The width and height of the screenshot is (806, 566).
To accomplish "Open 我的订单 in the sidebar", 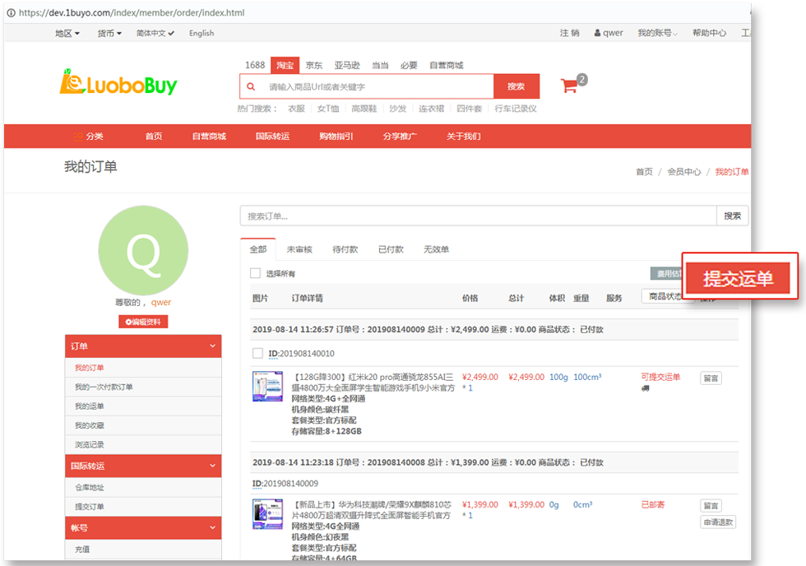I will pyautogui.click(x=90, y=368).
